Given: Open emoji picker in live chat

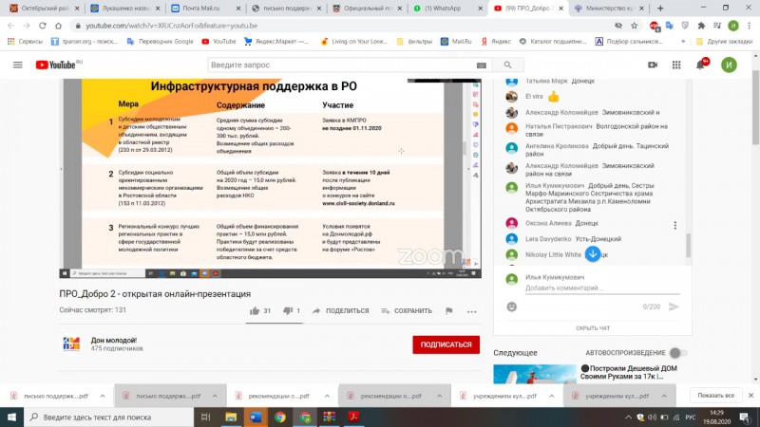Looking at the screenshot, I should click(x=512, y=306).
